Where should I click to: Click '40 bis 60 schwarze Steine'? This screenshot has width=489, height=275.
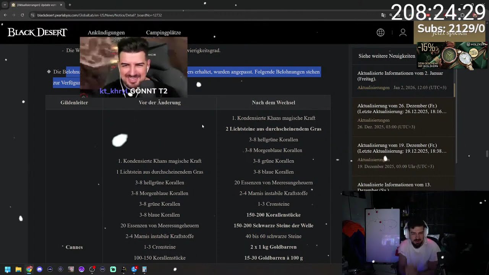coord(274,236)
